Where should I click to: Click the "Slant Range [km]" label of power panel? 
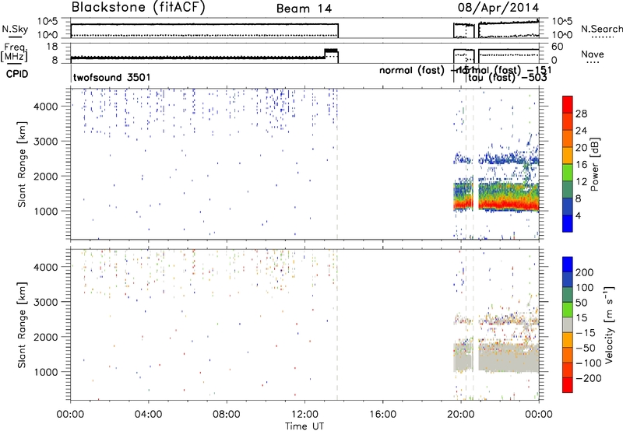click(22, 164)
